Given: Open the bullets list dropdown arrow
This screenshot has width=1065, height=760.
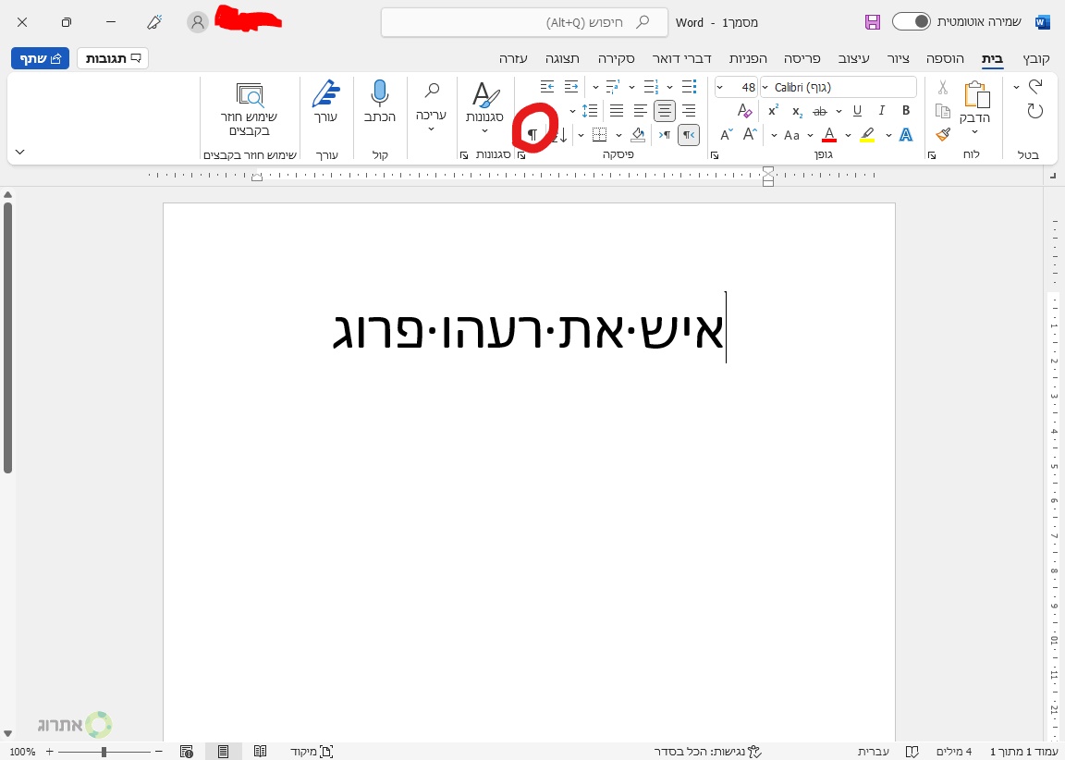Looking at the screenshot, I should 669,87.
